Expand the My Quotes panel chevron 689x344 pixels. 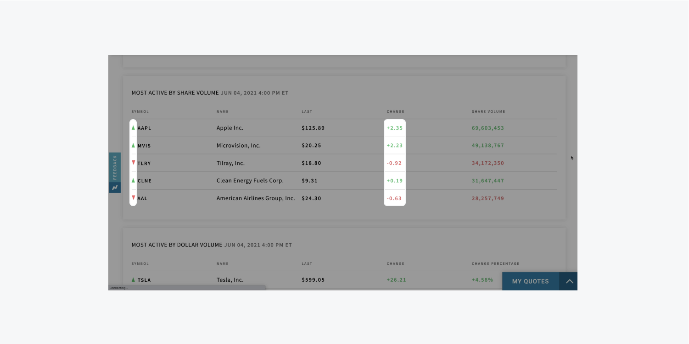pyautogui.click(x=569, y=281)
